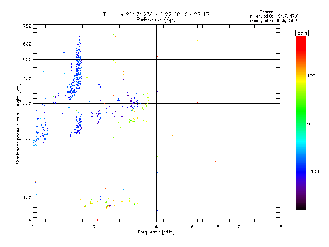Click the x-axis tick label '16'
Image resolution: width=329 pixels, height=247 pixels.
pos(280,227)
